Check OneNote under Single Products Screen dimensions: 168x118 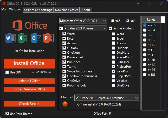(114, 53)
